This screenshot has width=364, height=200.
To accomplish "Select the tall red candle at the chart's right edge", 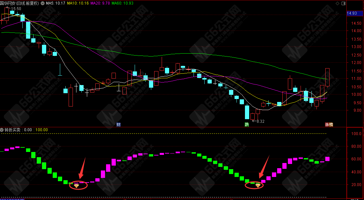I will point(327,77).
